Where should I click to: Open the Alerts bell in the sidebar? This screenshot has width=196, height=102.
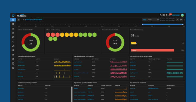[13, 42]
